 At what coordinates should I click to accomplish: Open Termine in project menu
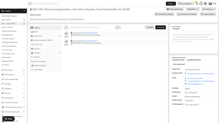coord(46,49)
